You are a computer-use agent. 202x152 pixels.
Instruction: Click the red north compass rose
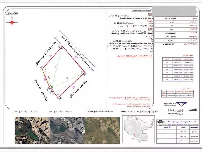tap(12, 22)
